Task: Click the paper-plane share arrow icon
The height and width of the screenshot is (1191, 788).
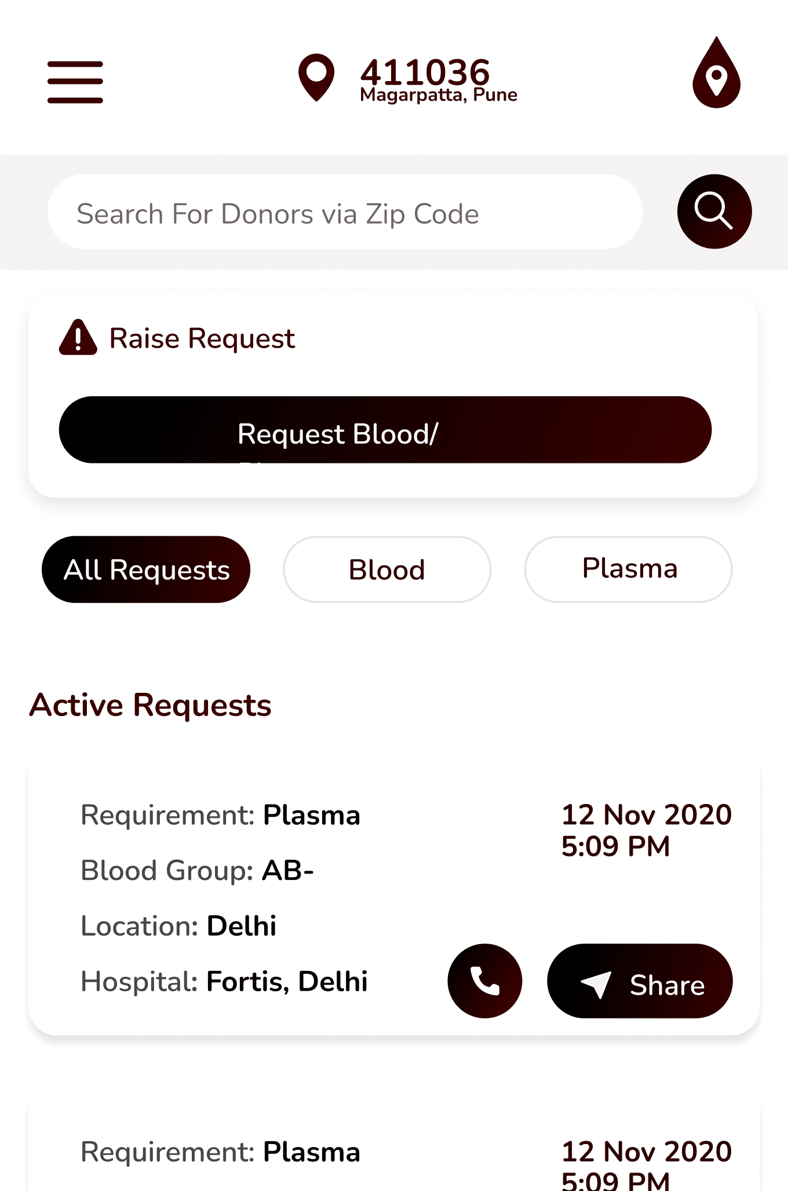Action: (596, 984)
